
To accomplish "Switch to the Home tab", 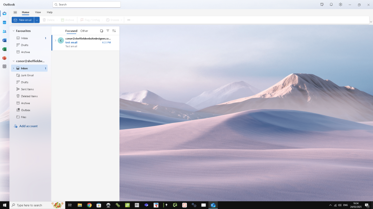I will (25, 12).
